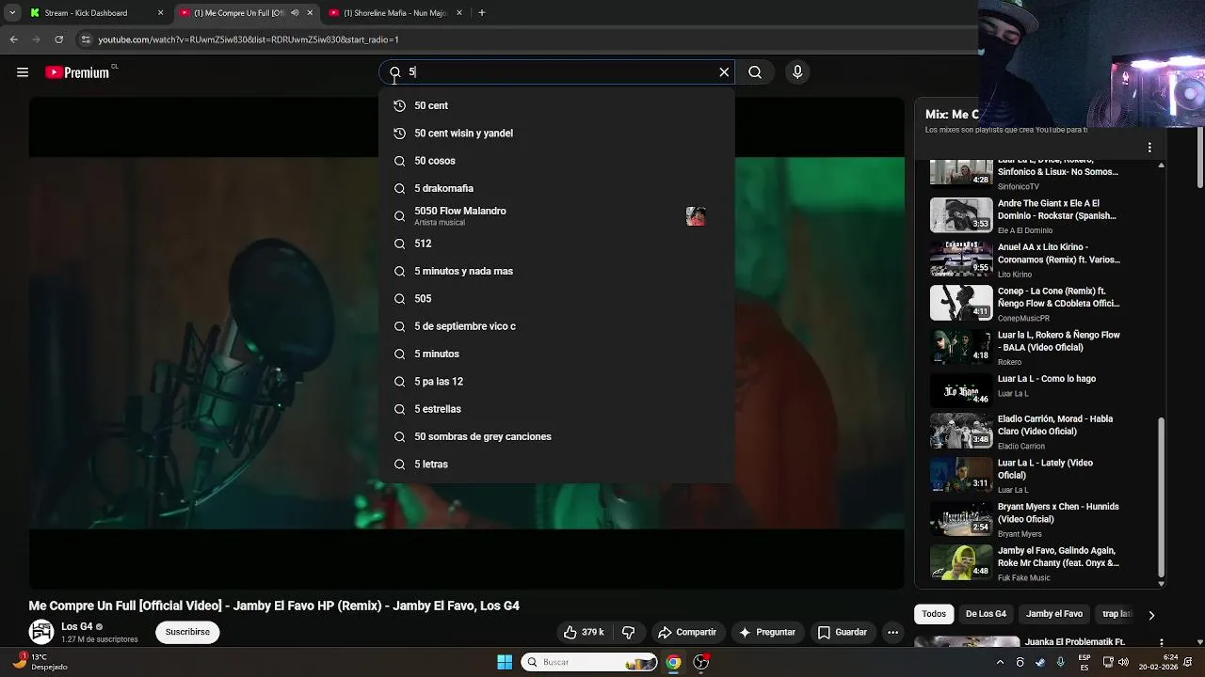Select suggestion 50 cosos

pos(556,161)
